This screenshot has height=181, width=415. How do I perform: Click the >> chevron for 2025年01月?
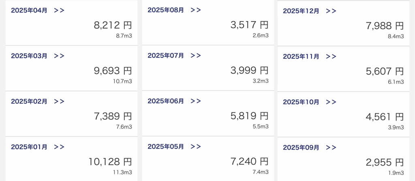click(59, 147)
